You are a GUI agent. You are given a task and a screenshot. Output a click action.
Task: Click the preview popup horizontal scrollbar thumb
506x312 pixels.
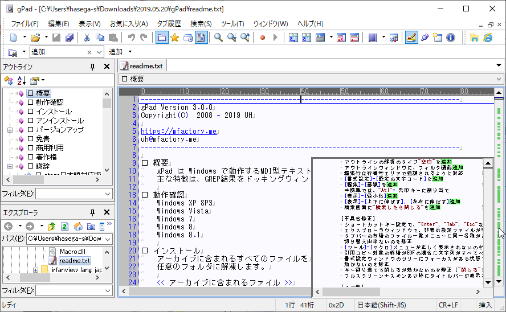tap(351, 292)
